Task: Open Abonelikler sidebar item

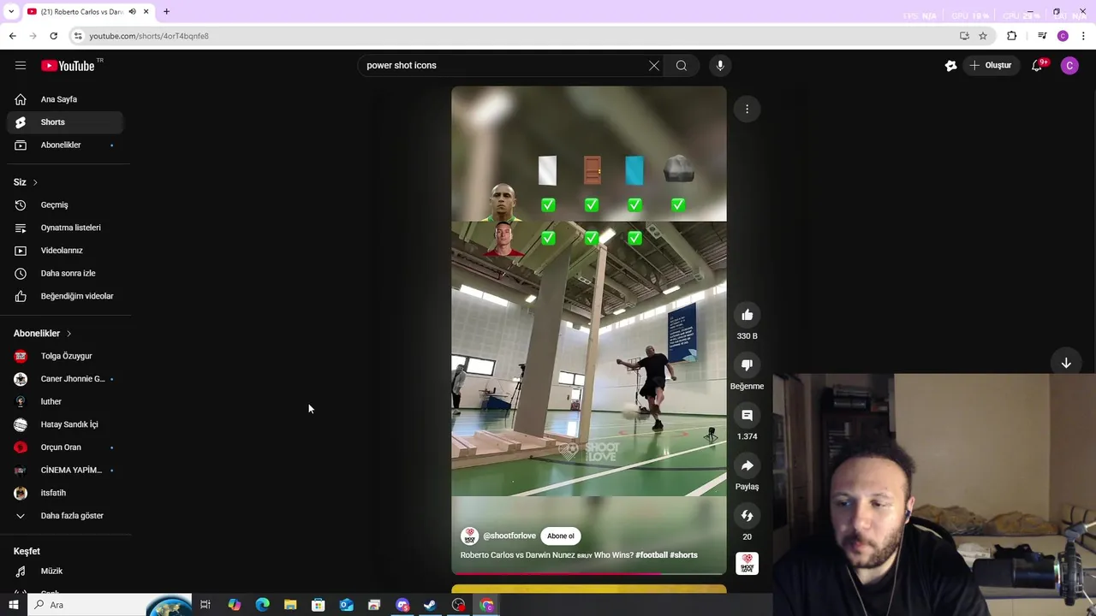Action: [65, 145]
